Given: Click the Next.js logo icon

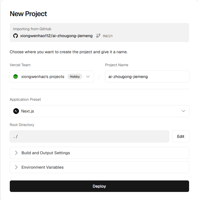Looking at the screenshot, I should [x=16, y=111].
